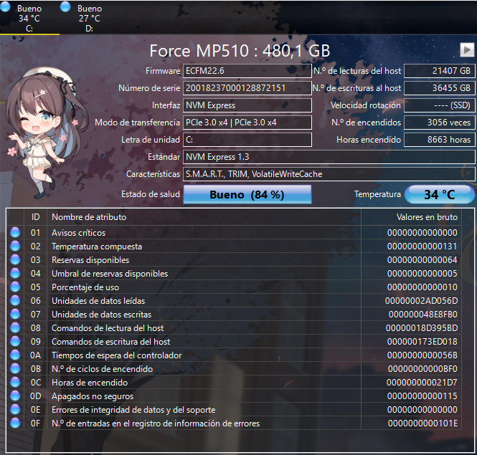Click the Nombre de atributo column header

[x=204, y=217]
